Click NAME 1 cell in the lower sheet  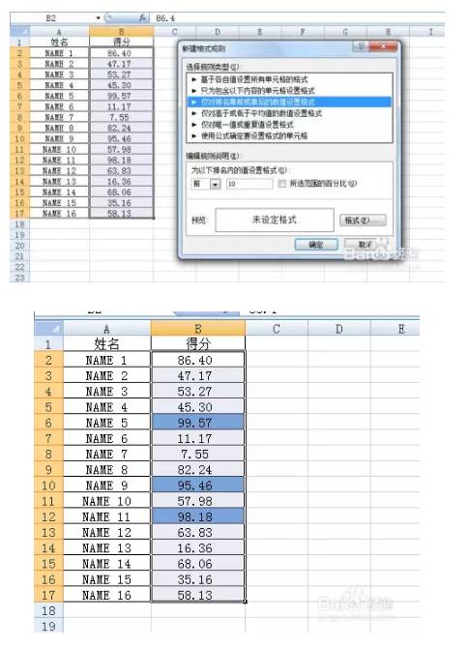(106, 360)
